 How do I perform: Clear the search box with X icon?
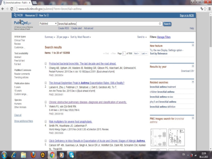[x=160, y=24]
